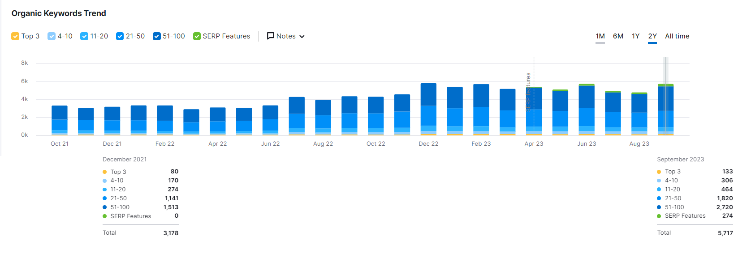
Task: Click the Organic Keywords Trend heading
Action: 59,13
